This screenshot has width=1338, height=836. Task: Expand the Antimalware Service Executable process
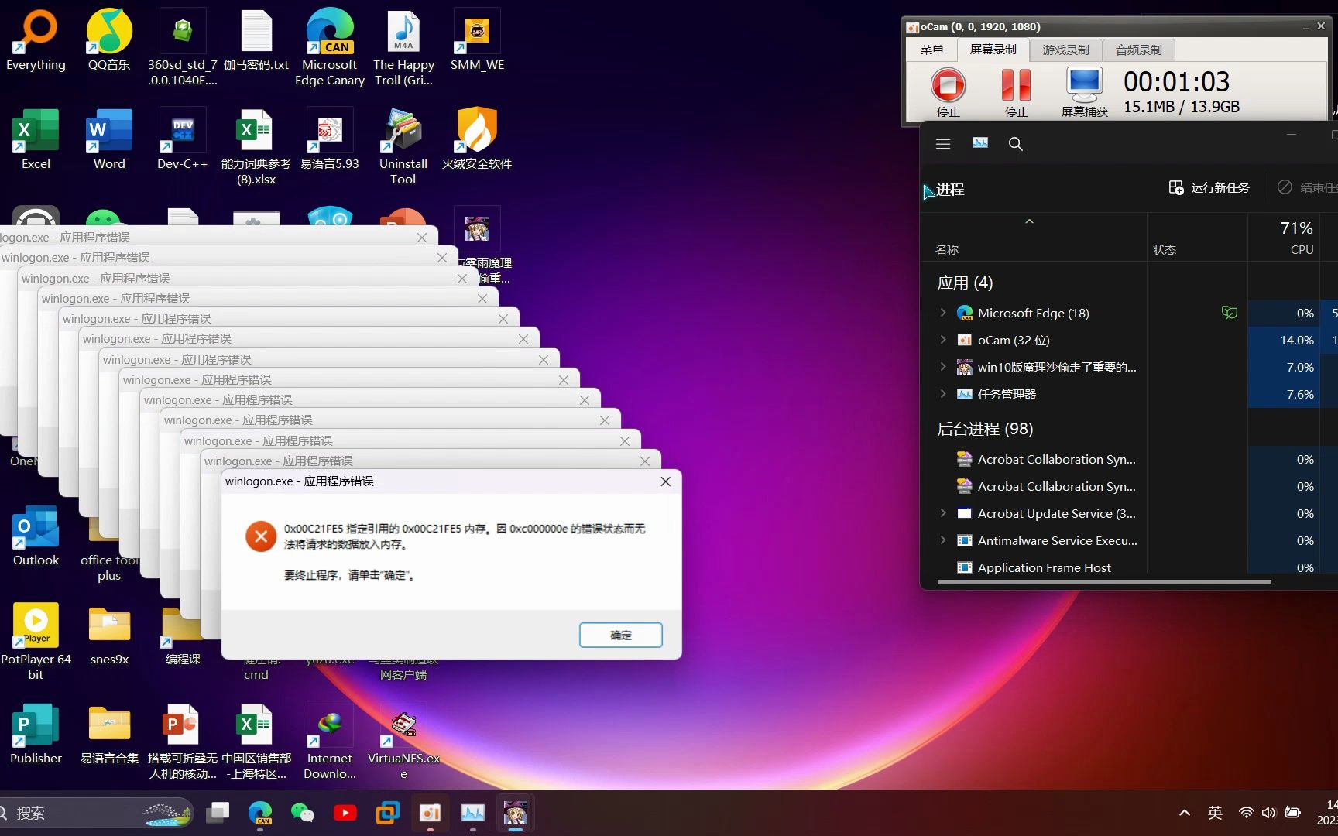click(x=942, y=540)
